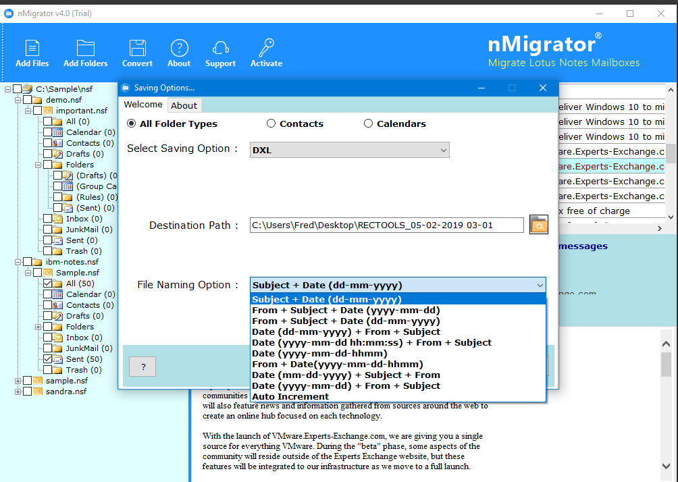
Task: Switch to the Welcome tab
Action: pos(143,105)
